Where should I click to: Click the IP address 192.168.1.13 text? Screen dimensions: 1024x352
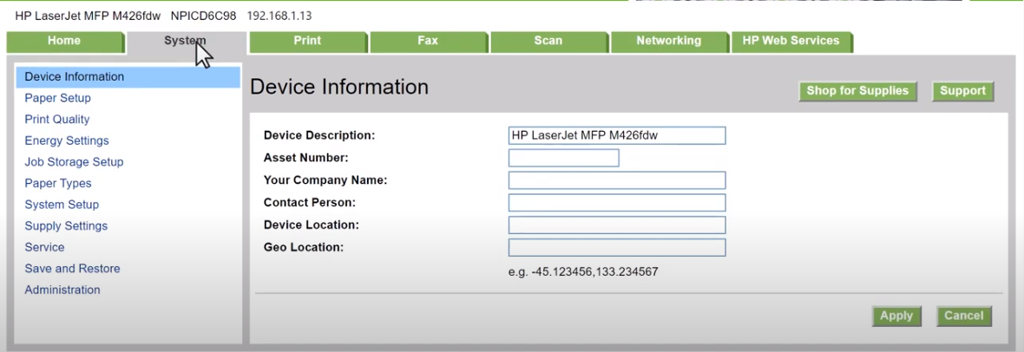[x=279, y=16]
